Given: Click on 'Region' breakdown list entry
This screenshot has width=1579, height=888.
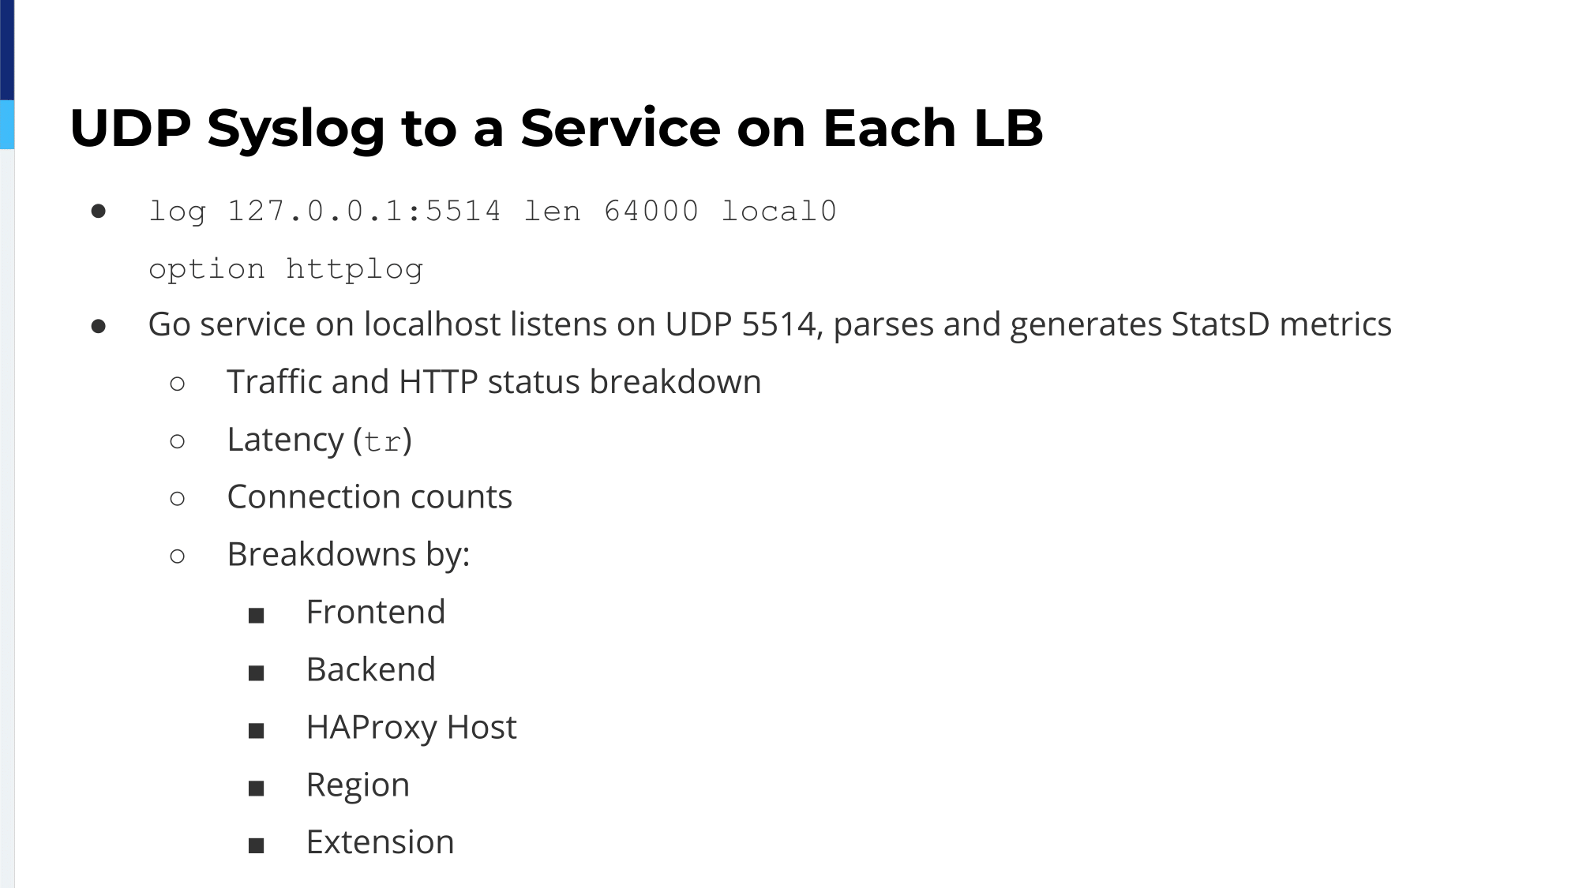Looking at the screenshot, I should click(x=356, y=783).
